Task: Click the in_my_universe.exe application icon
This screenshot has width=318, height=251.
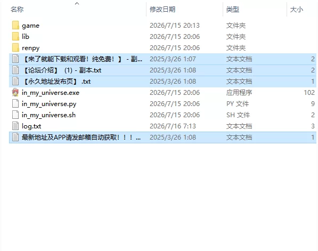Action: click(15, 93)
